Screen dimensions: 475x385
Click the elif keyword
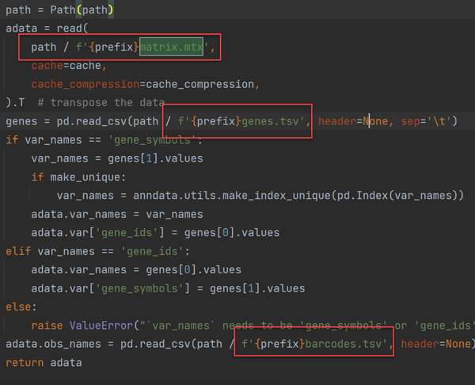tap(19, 250)
